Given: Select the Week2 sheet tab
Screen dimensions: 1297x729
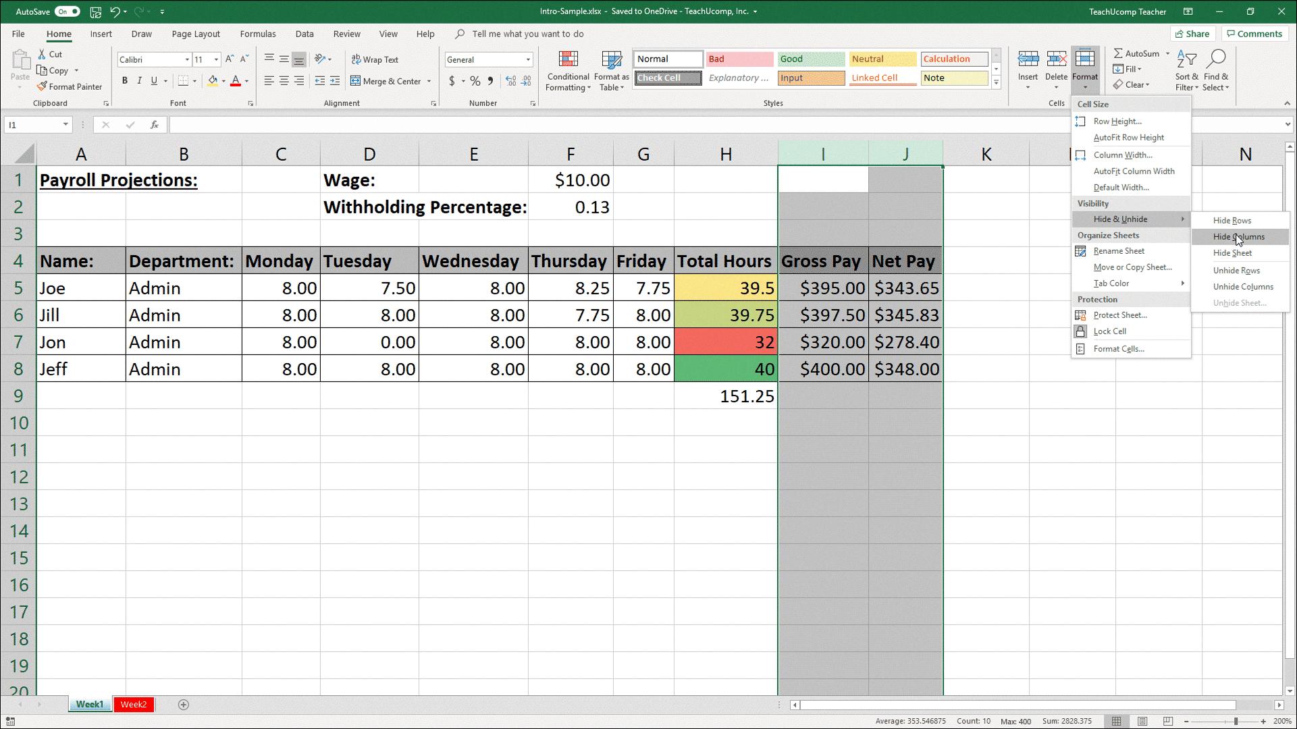Looking at the screenshot, I should coord(133,704).
